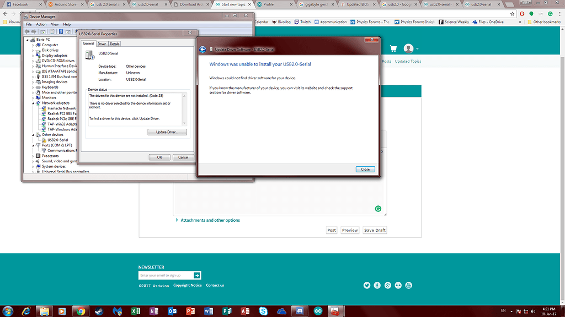Click the green Grammarly icon in the reply box
Image resolution: width=565 pixels, height=317 pixels.
click(378, 209)
